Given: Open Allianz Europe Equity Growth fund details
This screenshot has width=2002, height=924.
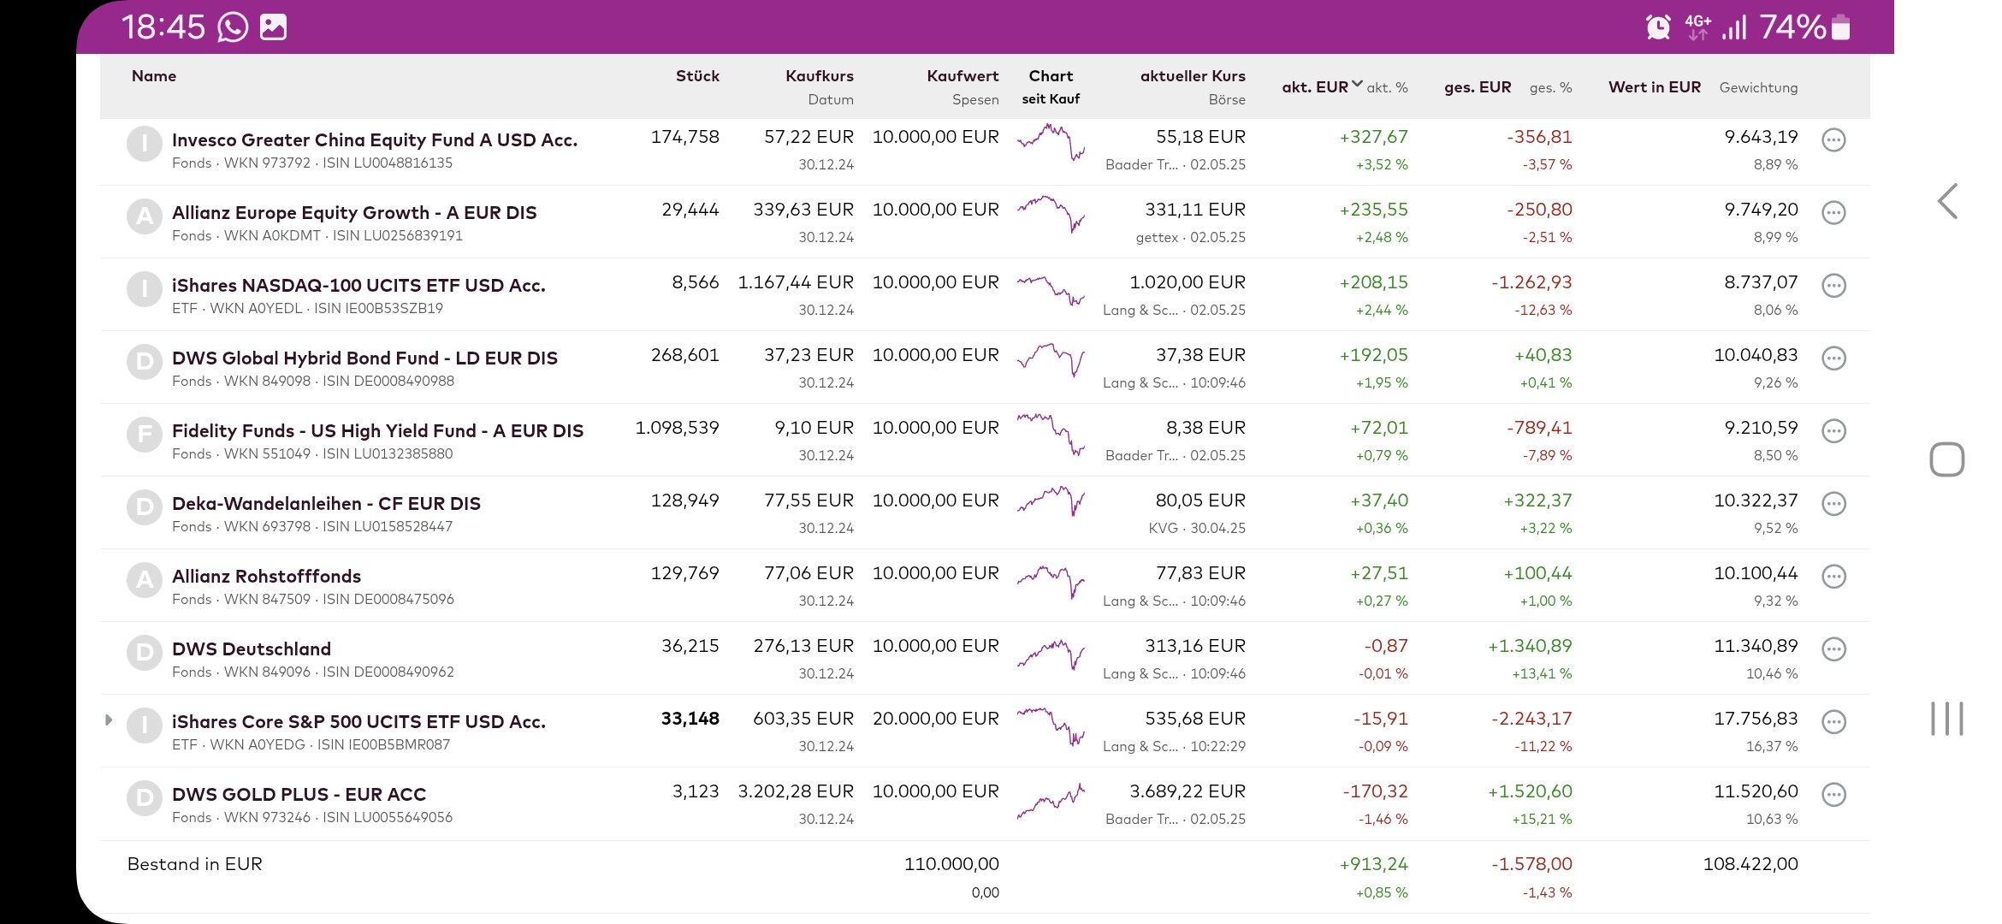Looking at the screenshot, I should 354,213.
